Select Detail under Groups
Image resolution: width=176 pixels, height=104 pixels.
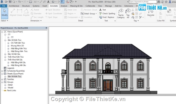tap(10, 85)
